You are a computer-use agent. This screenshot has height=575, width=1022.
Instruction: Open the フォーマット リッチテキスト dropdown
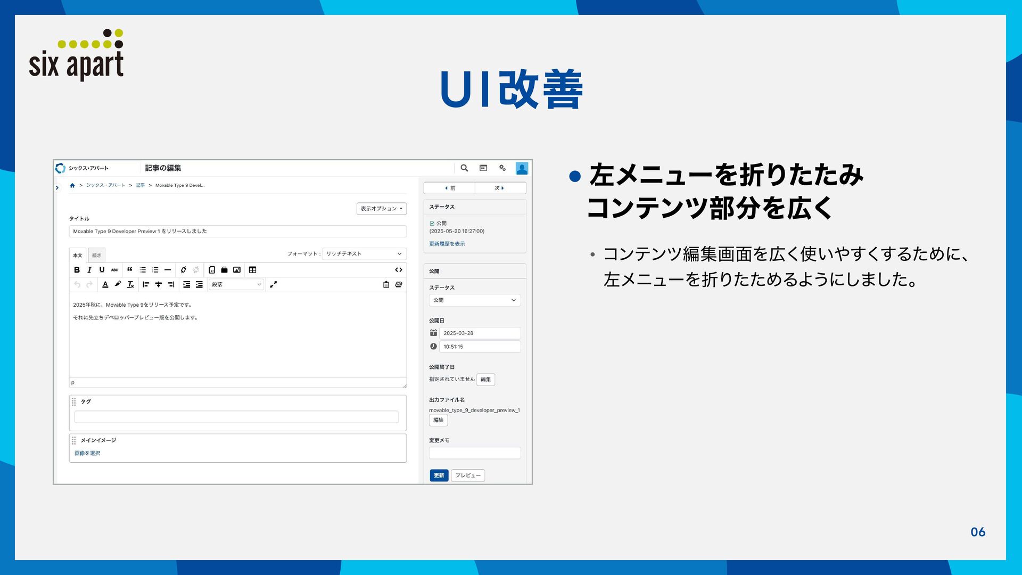click(x=364, y=254)
